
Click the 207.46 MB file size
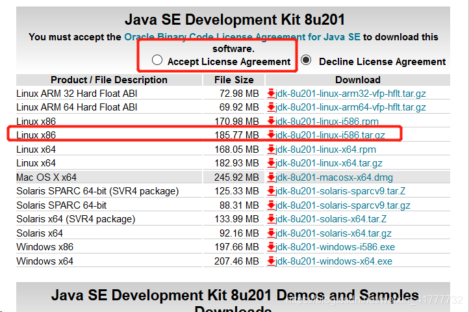[236, 261]
